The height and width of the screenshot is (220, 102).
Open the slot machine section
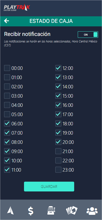(x=51, y=210)
